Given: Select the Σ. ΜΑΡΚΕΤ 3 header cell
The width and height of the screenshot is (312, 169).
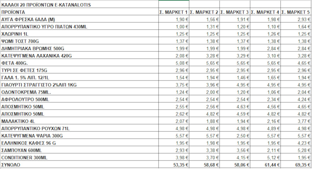Looking at the screenshot, I should 235,12.
